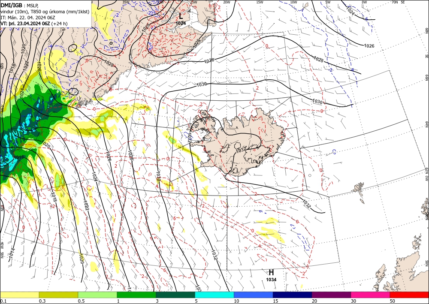The height and width of the screenshot is (304, 429).
Task: Click the '1014' isobar label
Action: pos(12,253)
